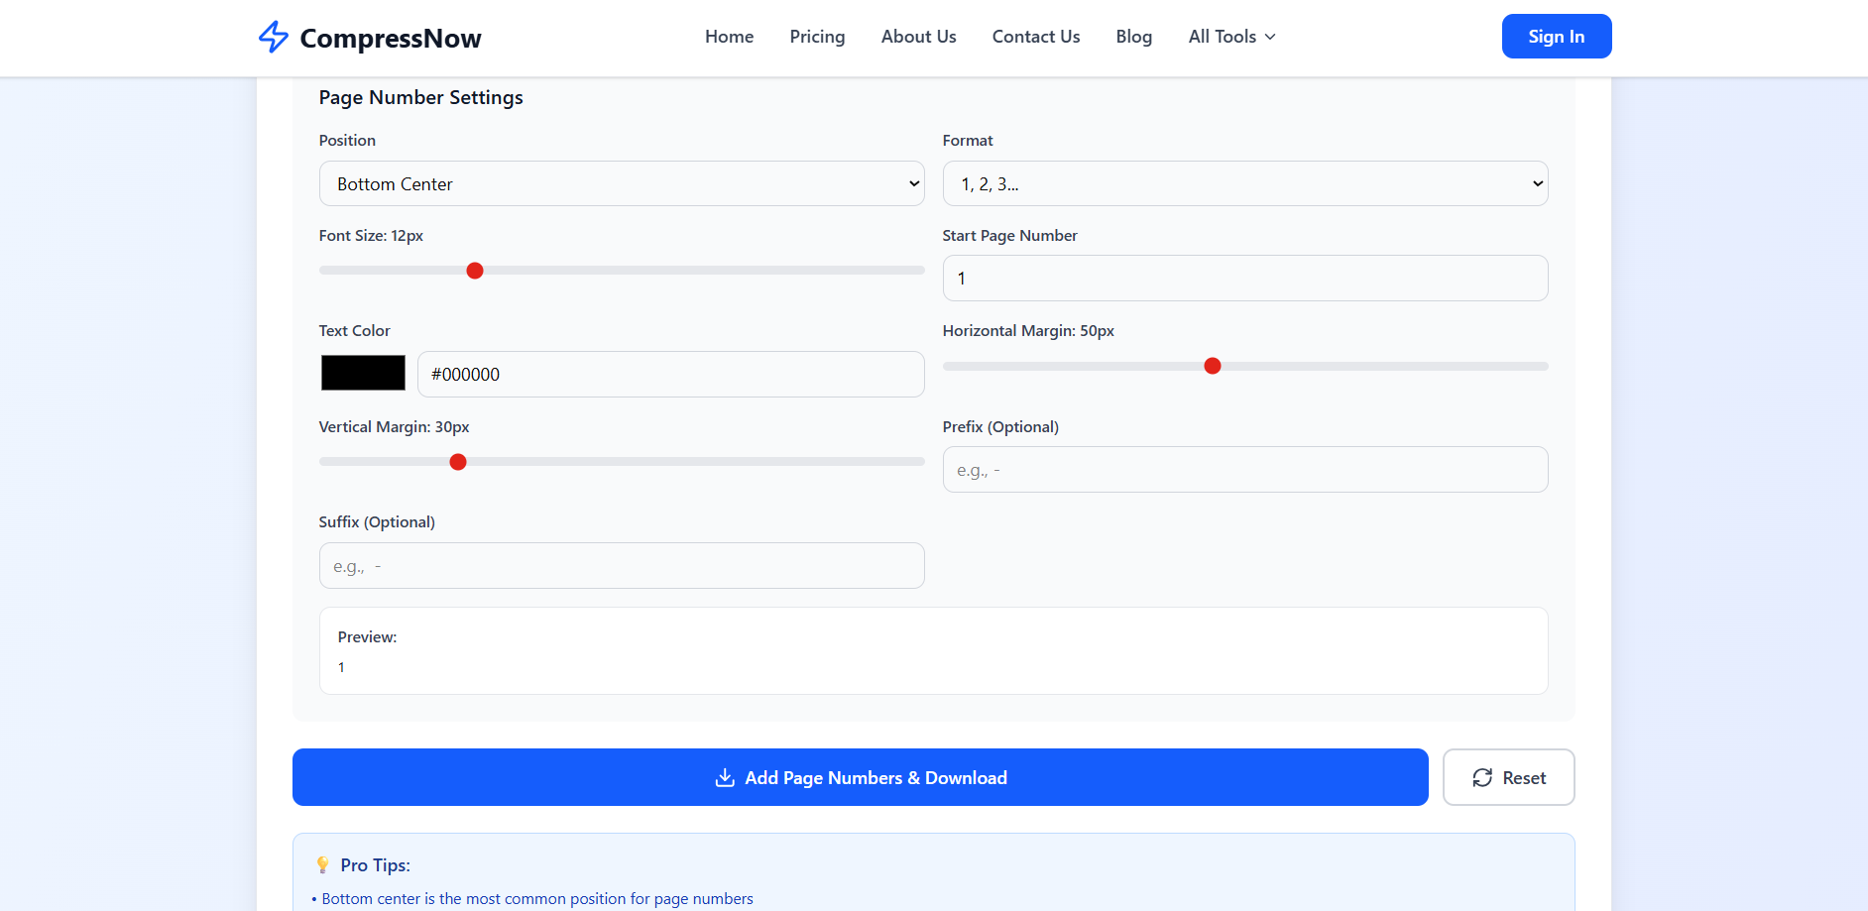The height and width of the screenshot is (911, 1868).
Task: Click the Font Size slider handle
Action: point(475,271)
